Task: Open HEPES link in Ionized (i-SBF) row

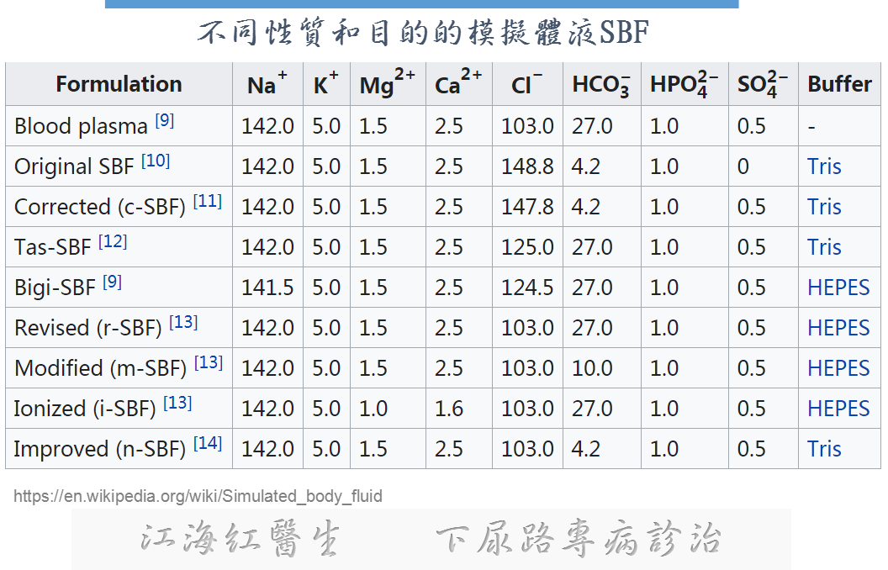Action: click(838, 409)
